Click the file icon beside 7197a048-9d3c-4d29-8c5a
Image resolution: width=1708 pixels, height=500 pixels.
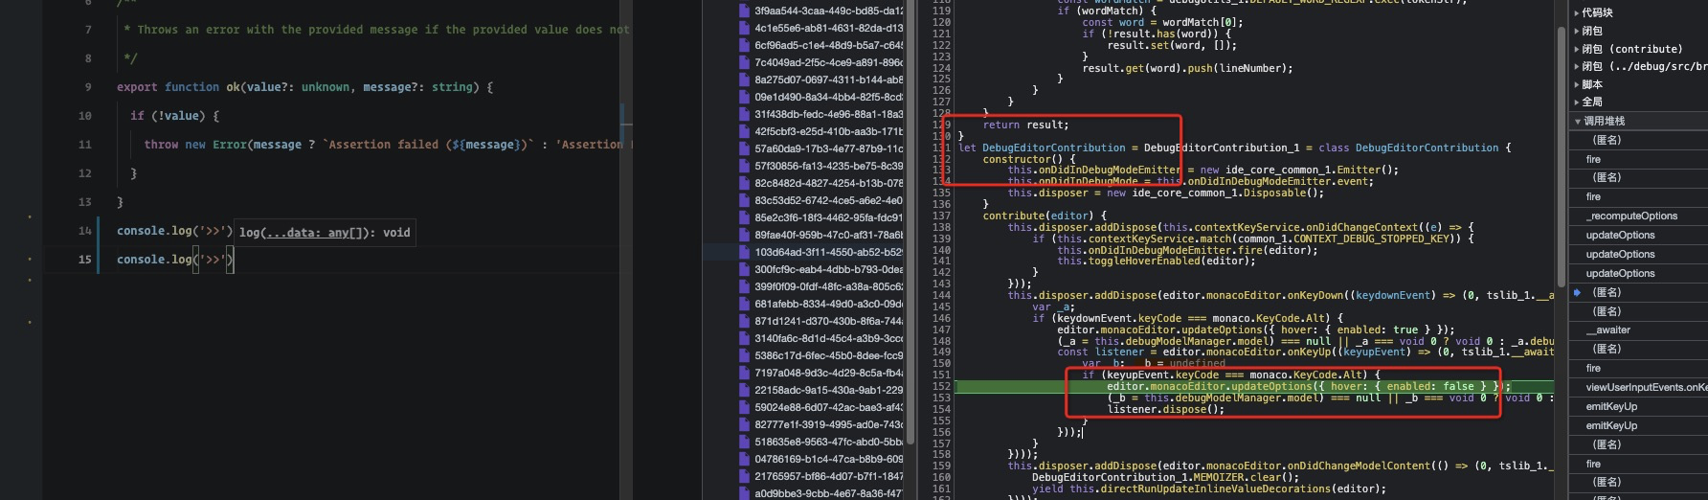(x=744, y=373)
